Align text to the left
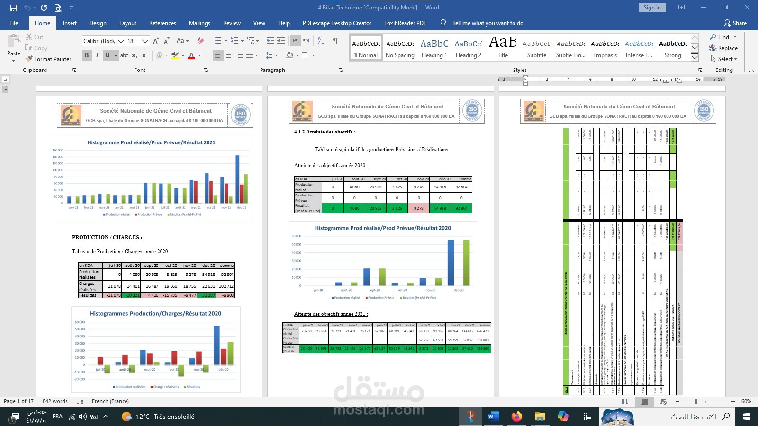 pos(218,55)
